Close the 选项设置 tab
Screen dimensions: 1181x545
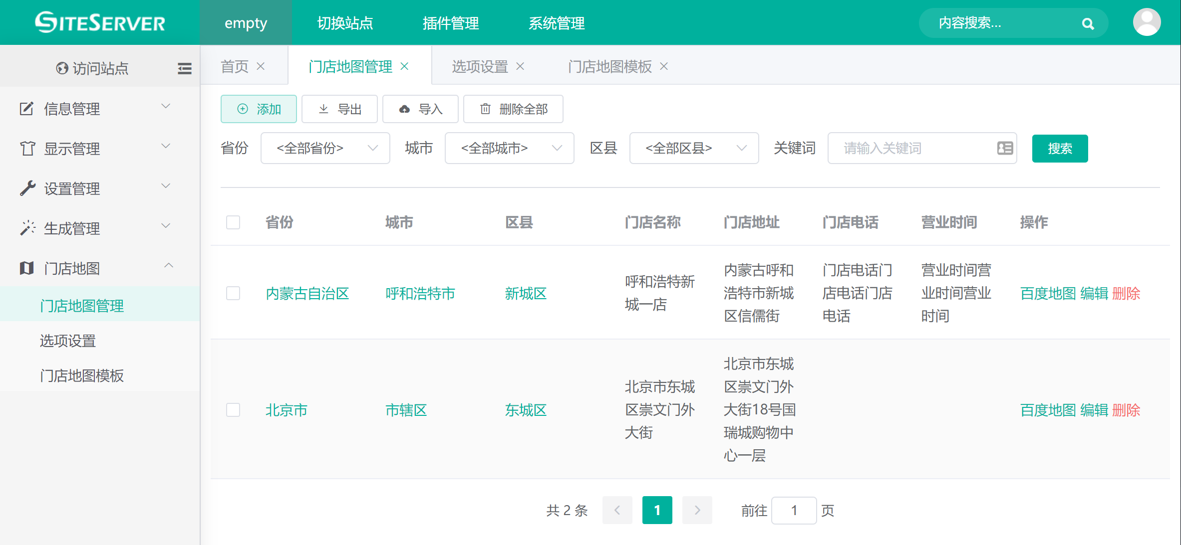pyautogui.click(x=520, y=66)
